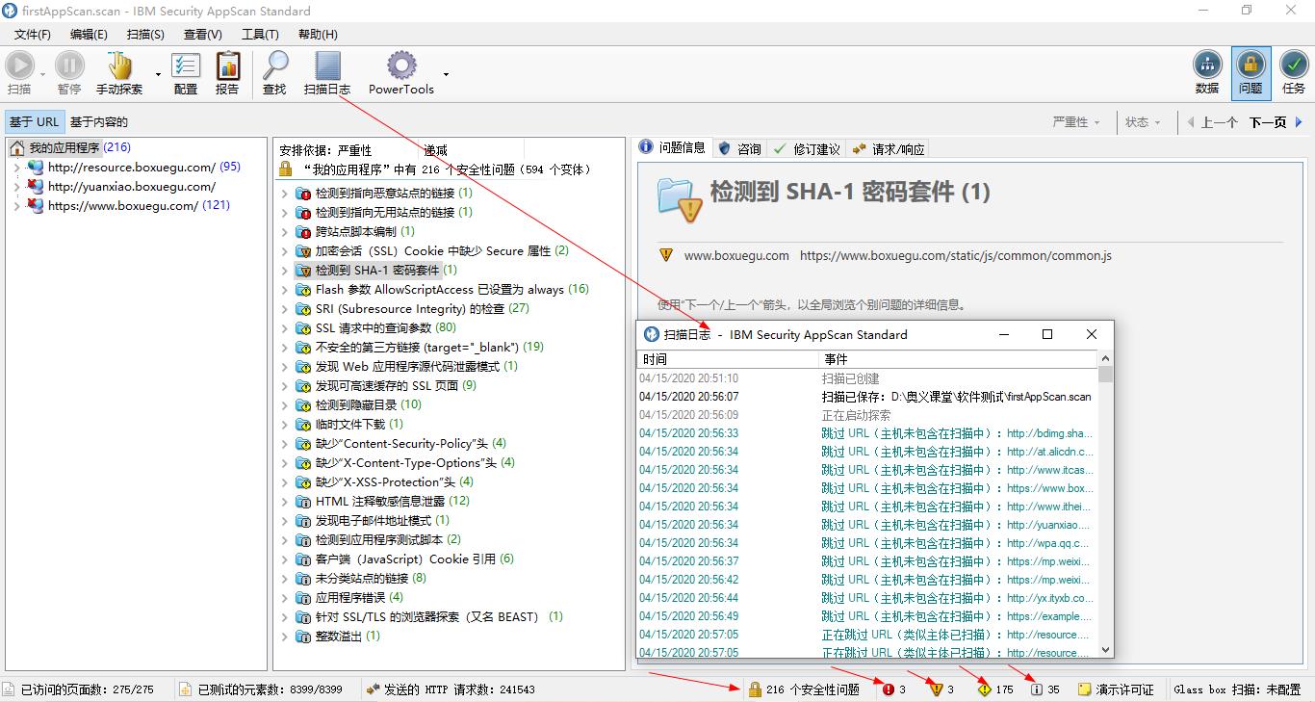Select 请求/响应 tab
1315x702 pixels.
pos(889,148)
